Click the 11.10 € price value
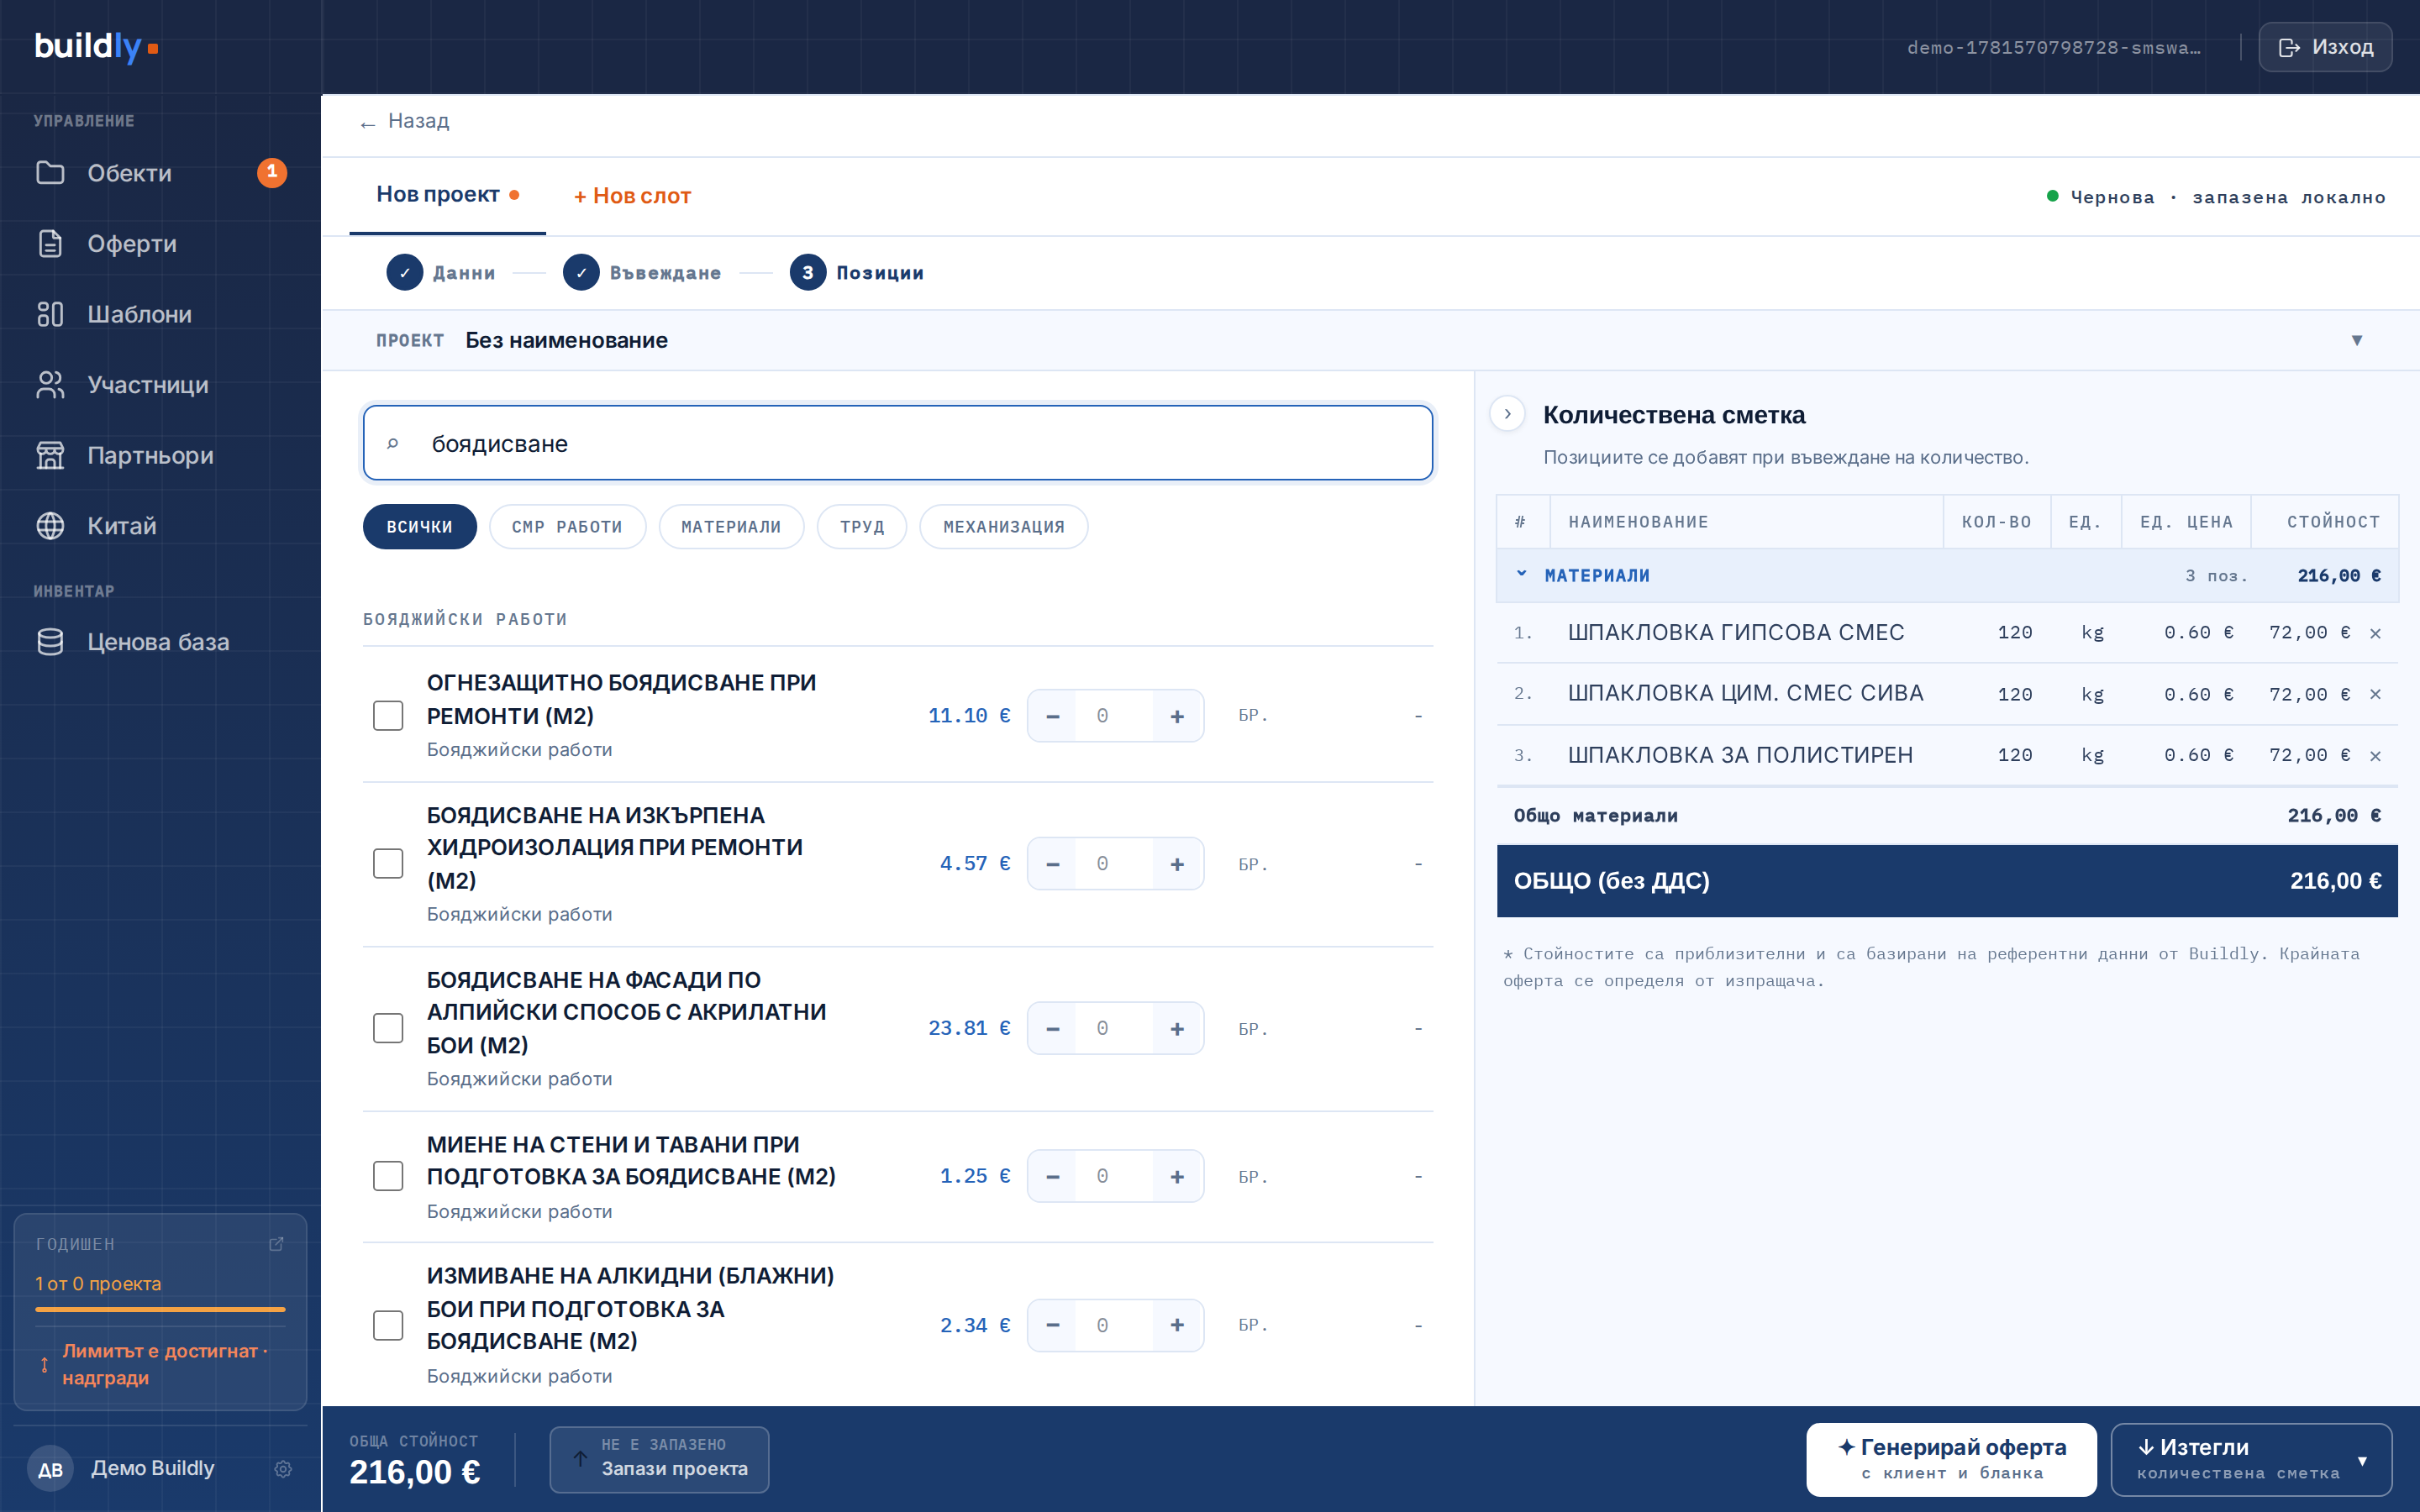Viewport: 2420px width, 1512px height. pos(969,716)
